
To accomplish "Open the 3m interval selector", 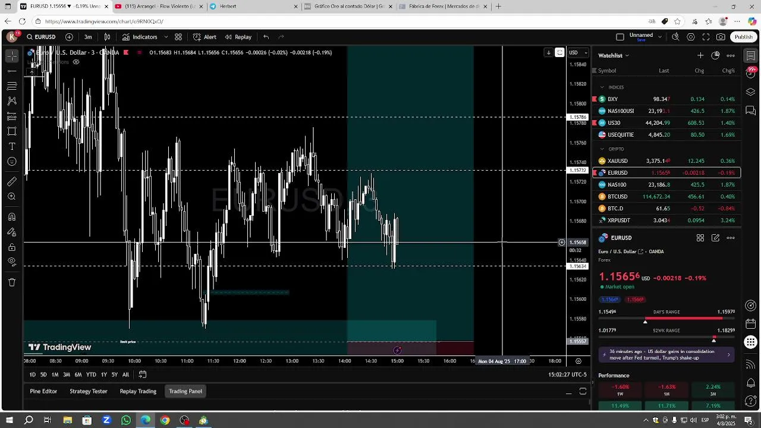I will coord(88,37).
